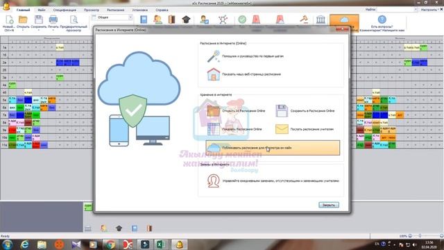Click bottom panel blue book icon
Screen dimensions: 444x250
[x=135, y=228]
